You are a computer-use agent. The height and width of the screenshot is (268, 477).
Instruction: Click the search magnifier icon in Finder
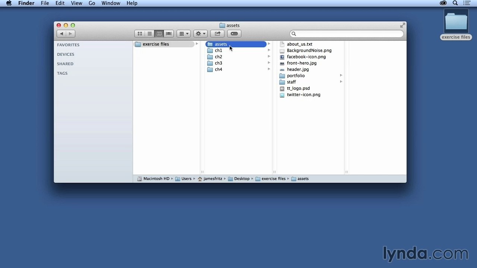294,34
